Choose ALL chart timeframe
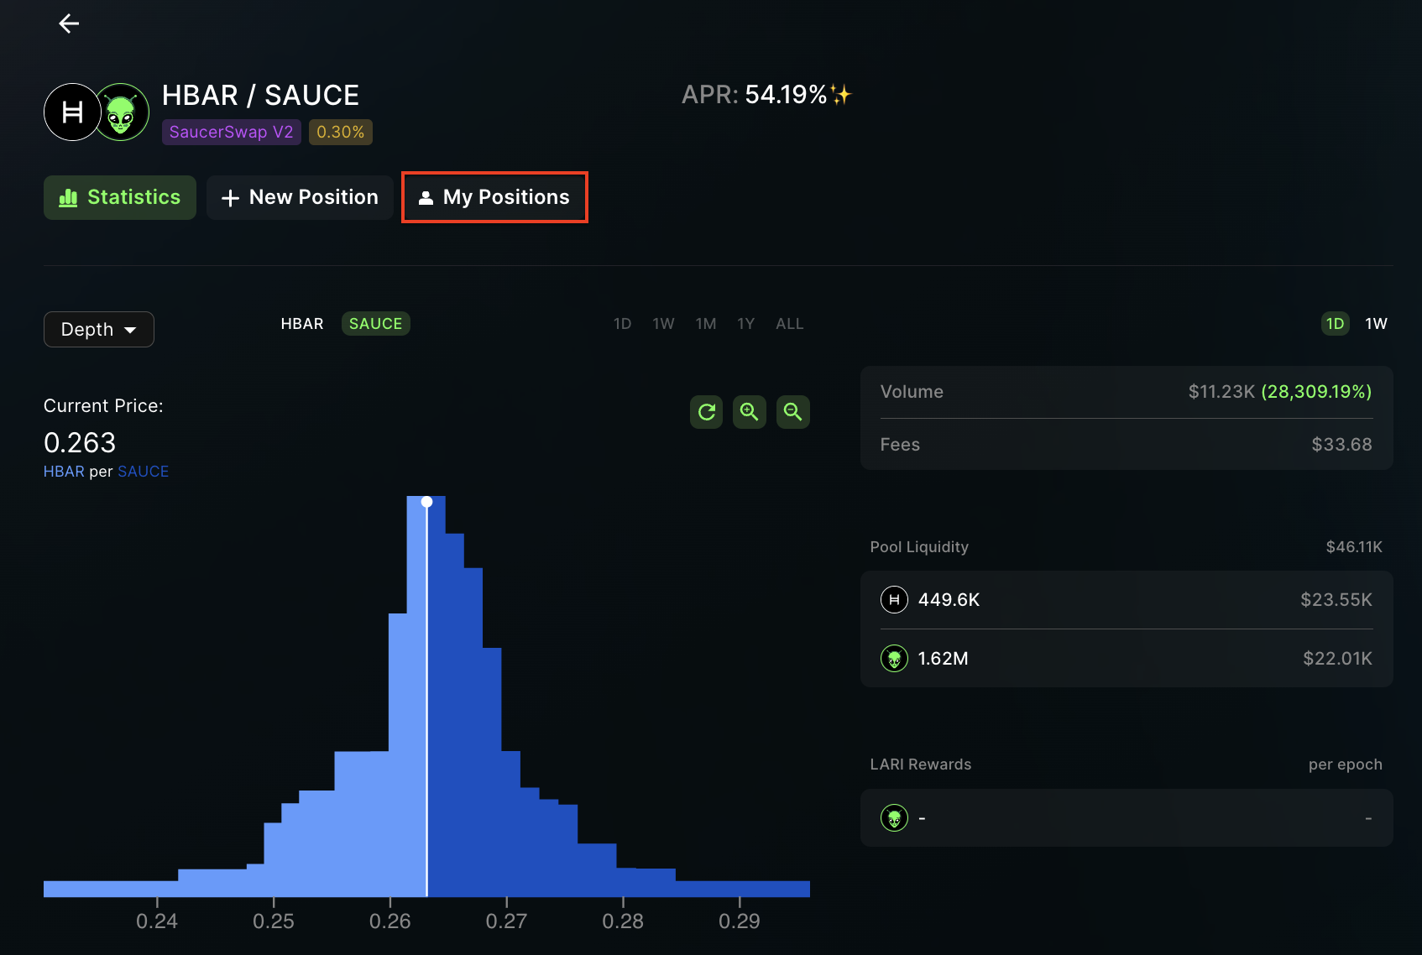The image size is (1422, 955). pos(790,324)
